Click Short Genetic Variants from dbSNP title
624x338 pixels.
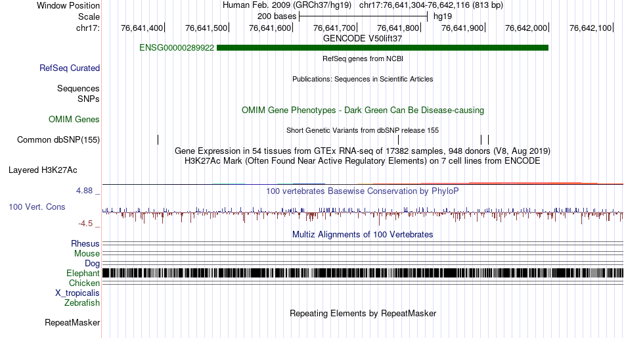363,130
